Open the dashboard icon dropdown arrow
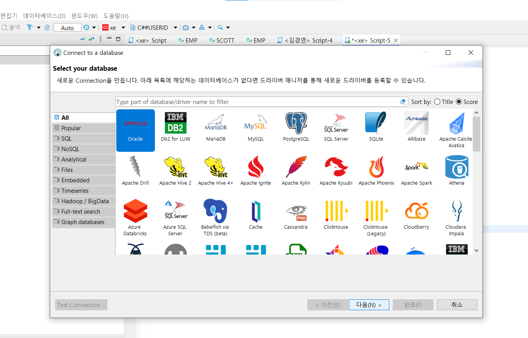Image resolution: width=528 pixels, height=338 pixels. pyautogui.click(x=194, y=28)
